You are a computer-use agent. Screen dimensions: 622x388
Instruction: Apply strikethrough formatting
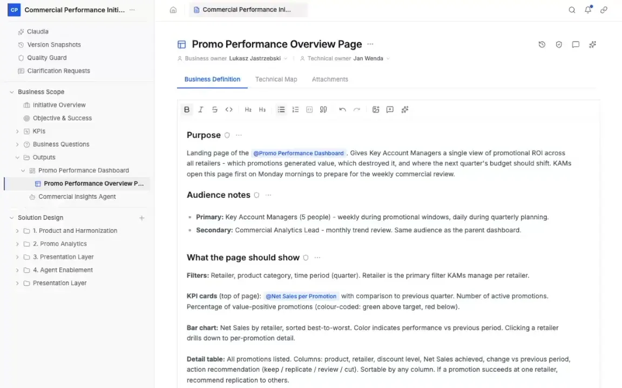coord(214,110)
